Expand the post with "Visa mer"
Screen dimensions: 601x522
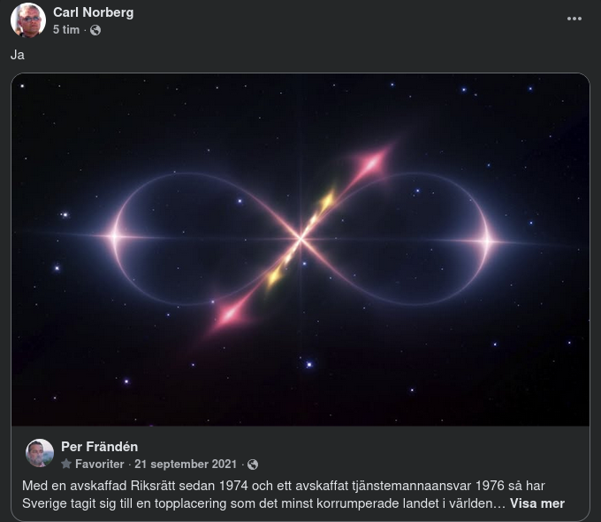537,503
